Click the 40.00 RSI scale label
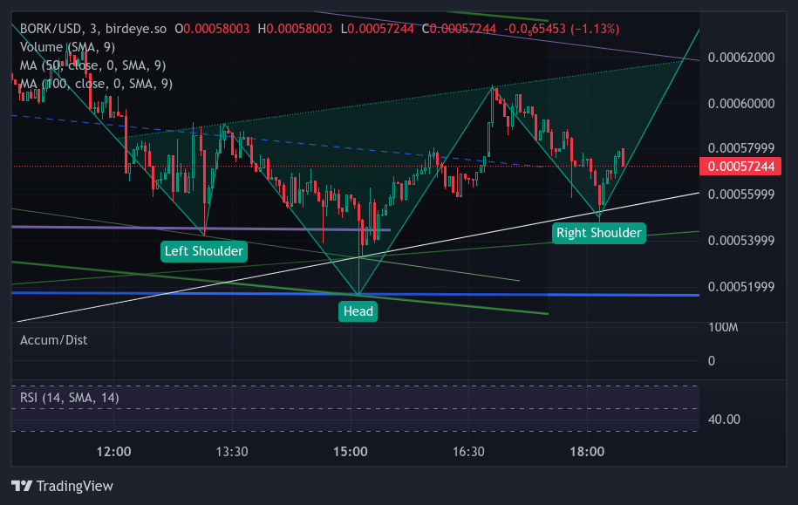The width and height of the screenshot is (798, 505). 724,420
